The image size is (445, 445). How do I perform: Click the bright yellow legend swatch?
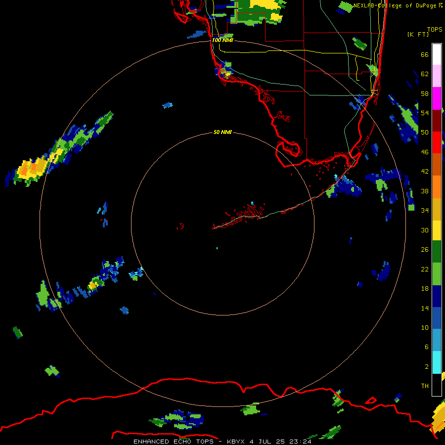click(437, 230)
